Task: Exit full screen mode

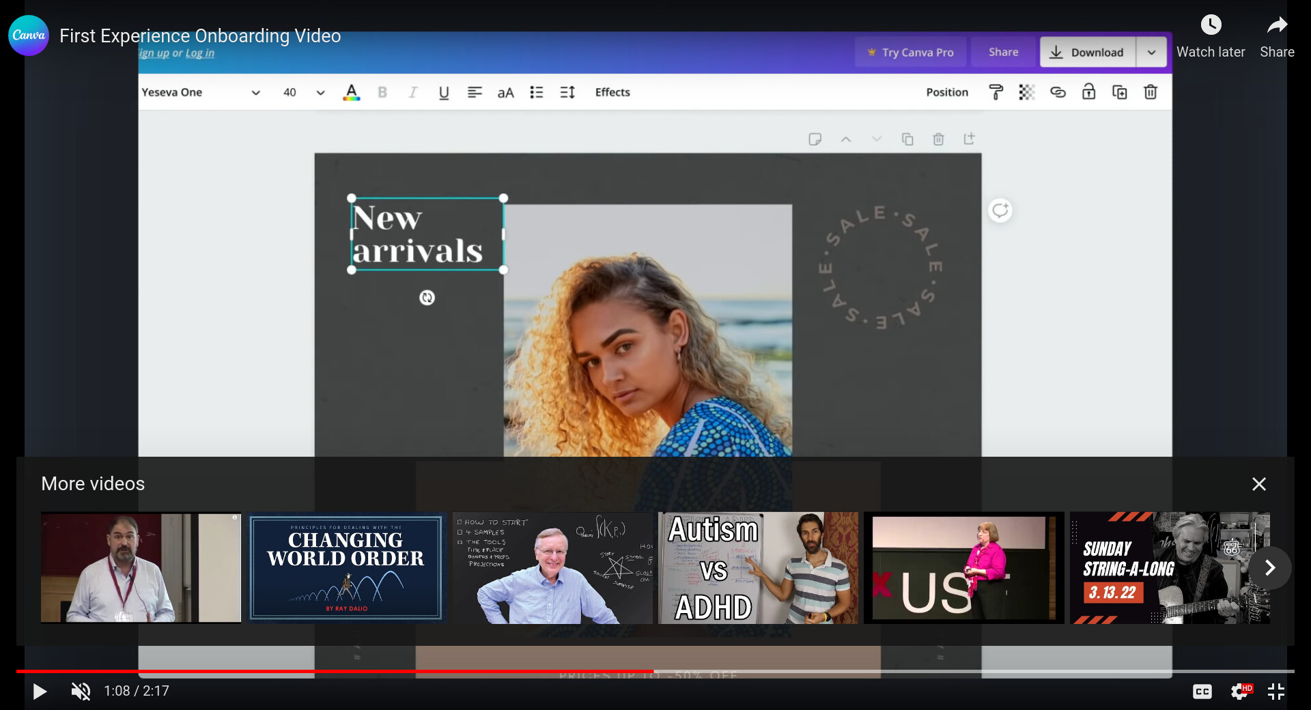Action: point(1275,692)
